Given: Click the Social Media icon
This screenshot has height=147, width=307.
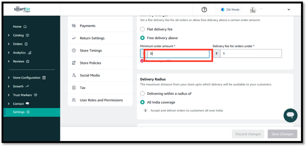Looking at the screenshot, I should 74,75.
